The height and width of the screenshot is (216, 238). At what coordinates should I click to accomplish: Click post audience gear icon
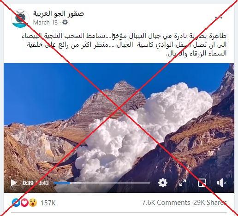coord(65,22)
